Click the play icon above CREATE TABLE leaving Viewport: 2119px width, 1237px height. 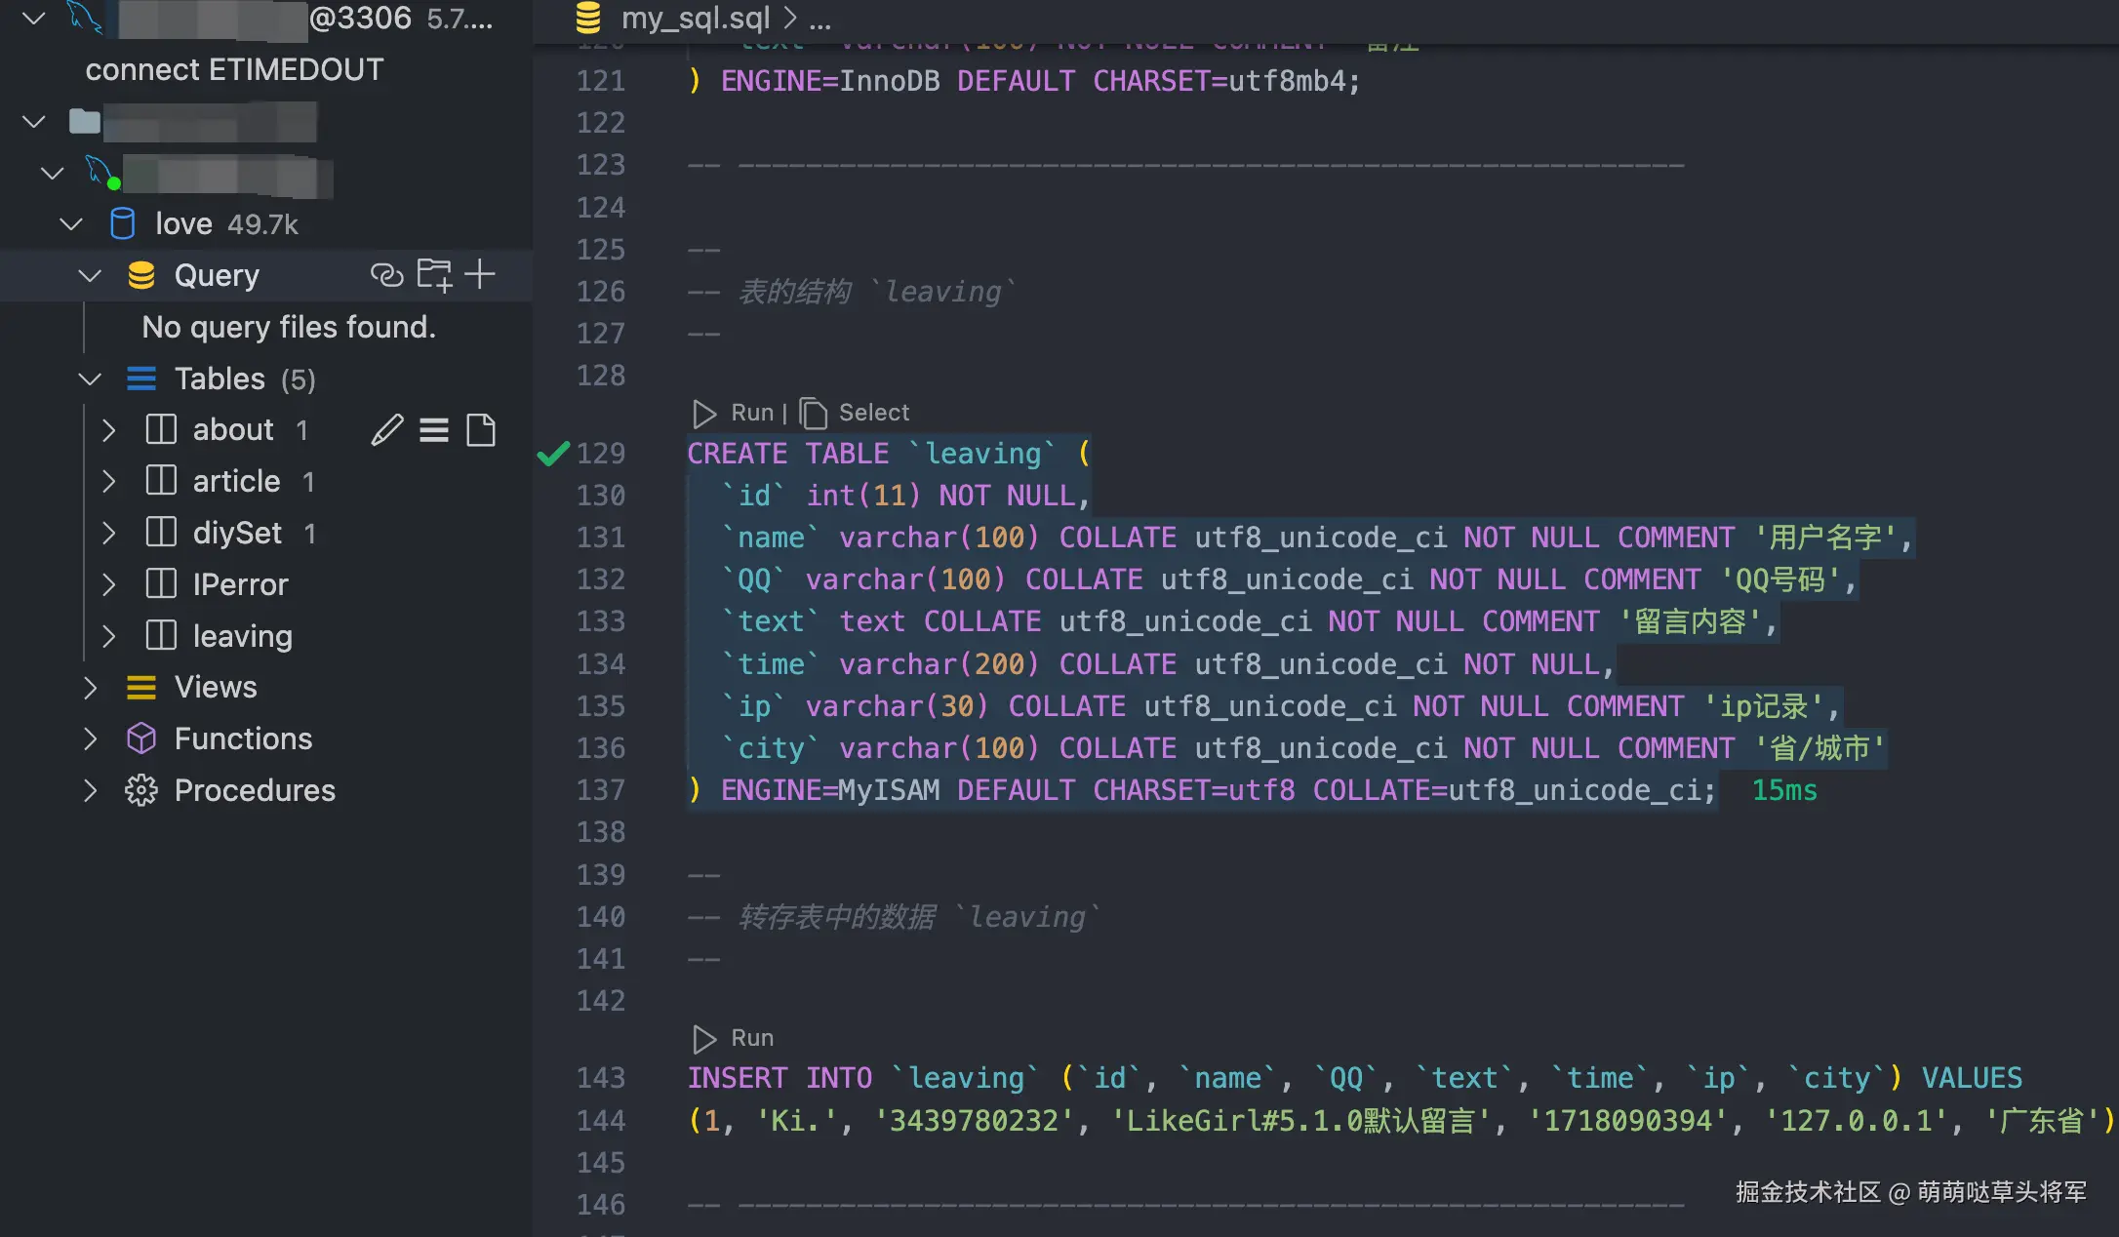point(703,413)
